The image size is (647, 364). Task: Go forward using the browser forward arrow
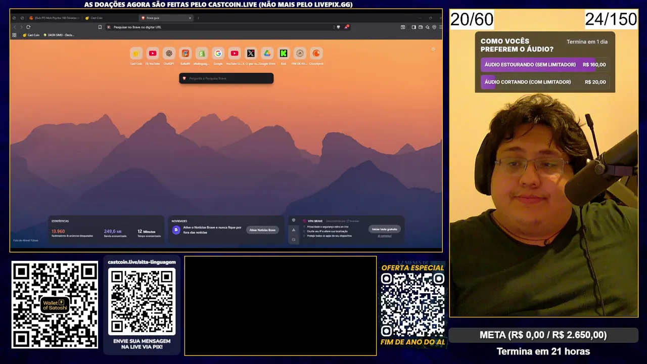point(21,27)
